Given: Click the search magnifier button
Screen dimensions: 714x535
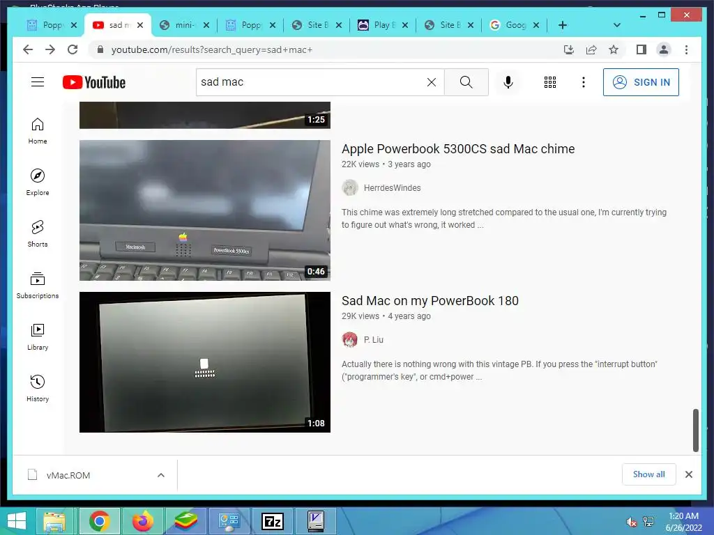Looking at the screenshot, I should (466, 82).
